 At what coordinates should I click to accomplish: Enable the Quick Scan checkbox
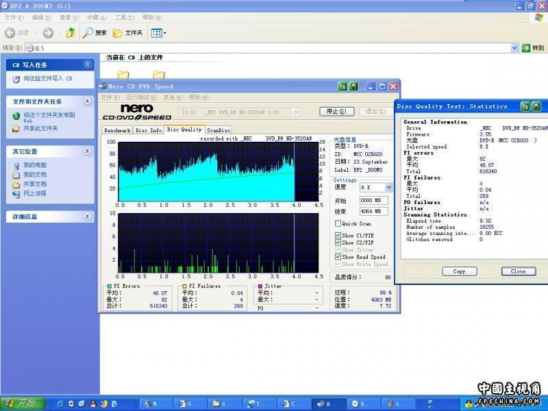338,223
